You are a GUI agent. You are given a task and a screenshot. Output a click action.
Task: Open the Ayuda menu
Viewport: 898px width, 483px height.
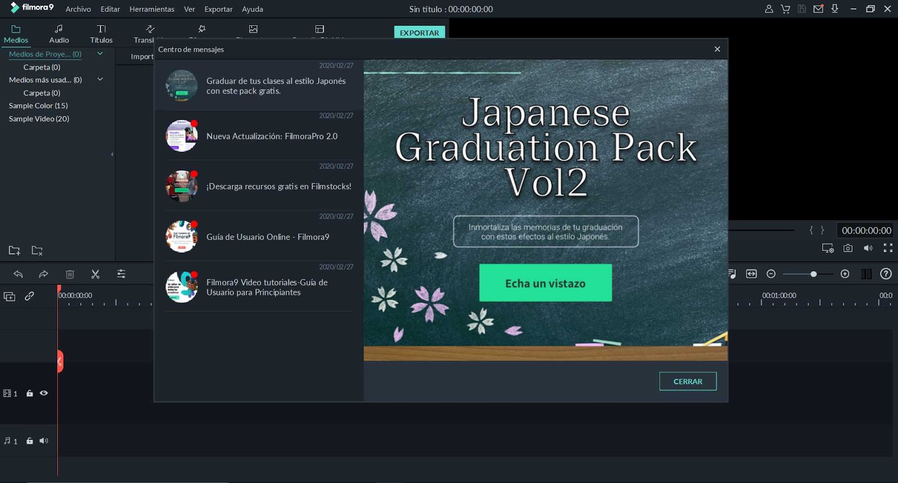(253, 9)
